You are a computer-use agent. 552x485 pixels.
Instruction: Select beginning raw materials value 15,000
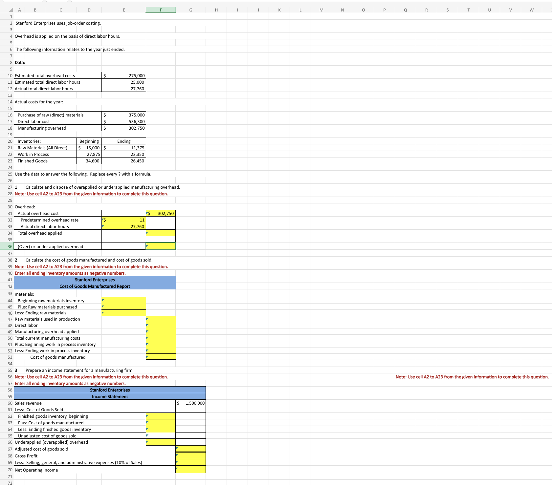coord(89,148)
